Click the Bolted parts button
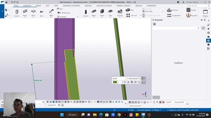The image size is (211, 118). (x=64, y=13)
